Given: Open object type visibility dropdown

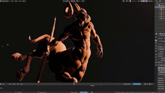Looking at the screenshot, I should (x=124, y=1).
